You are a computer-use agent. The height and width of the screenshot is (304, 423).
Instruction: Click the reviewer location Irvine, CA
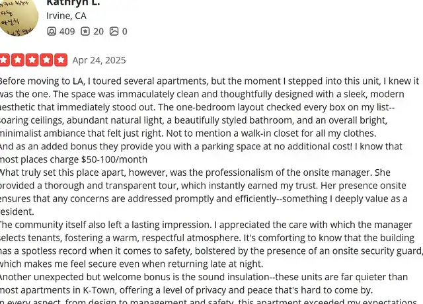(x=66, y=16)
